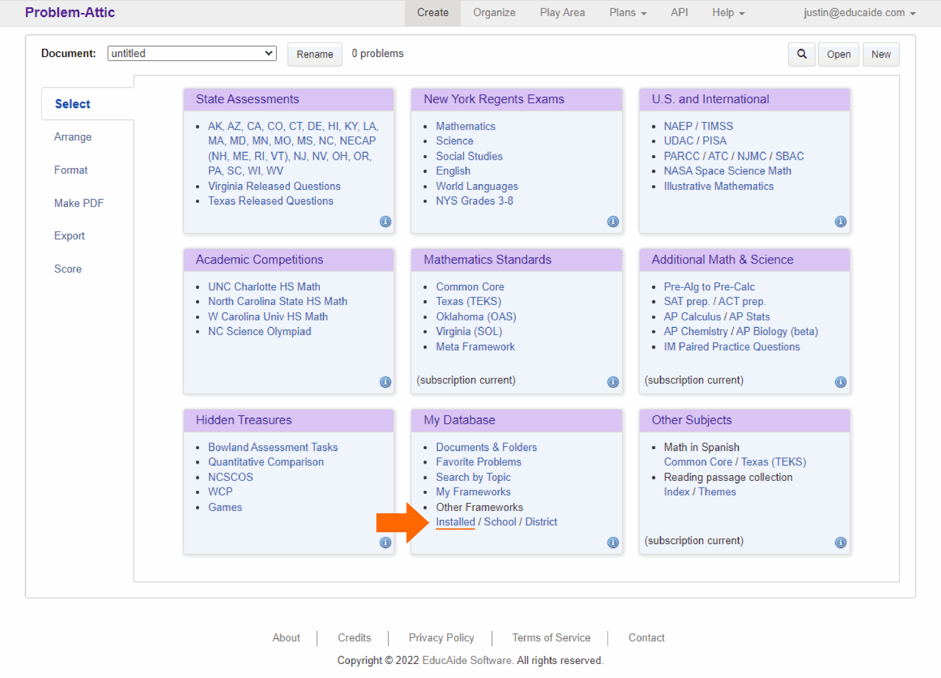Open Search by Topic link
Image resolution: width=941 pixels, height=678 pixels.
[473, 477]
